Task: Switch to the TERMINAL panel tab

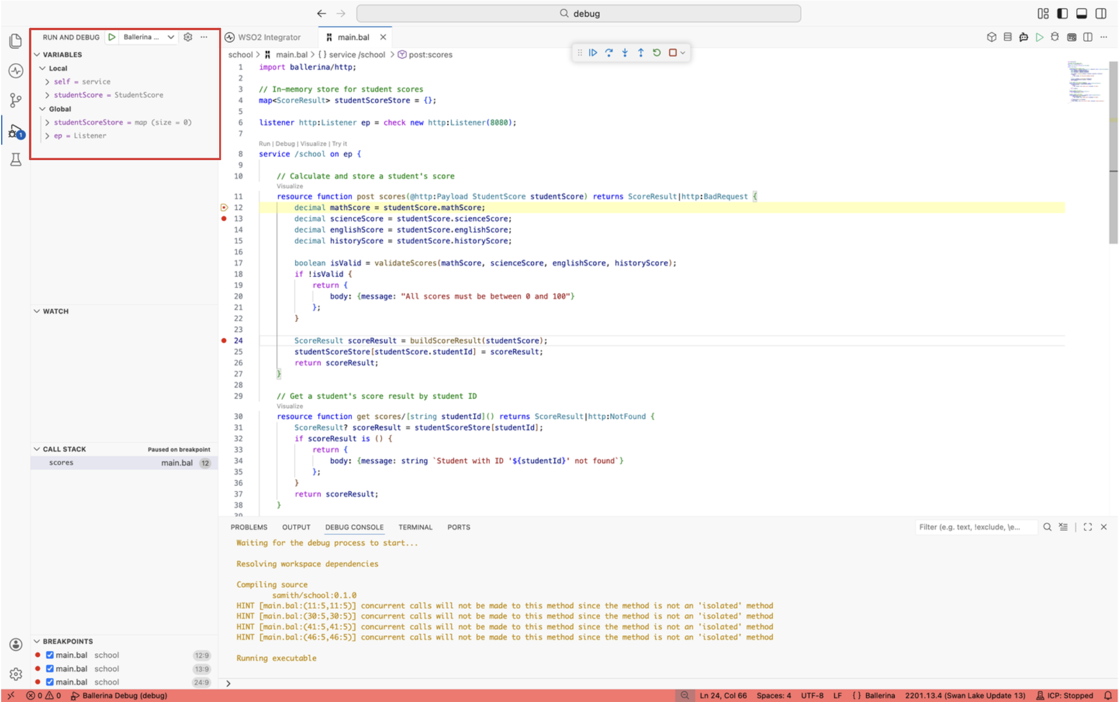Action: [x=415, y=527]
